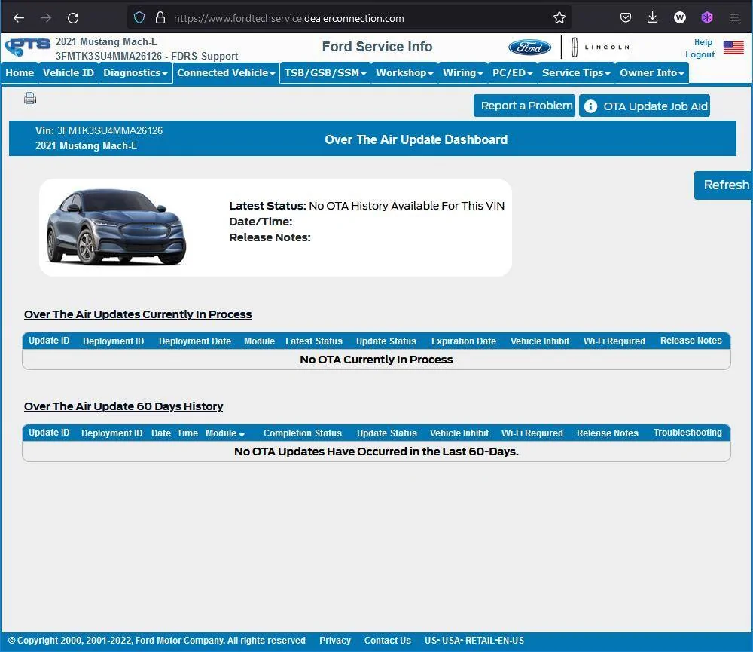The image size is (753, 652).
Task: Click the Report a Problem button
Action: click(x=524, y=106)
